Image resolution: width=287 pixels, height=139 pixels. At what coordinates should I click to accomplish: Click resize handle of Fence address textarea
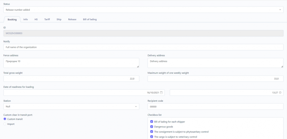pos(138,67)
